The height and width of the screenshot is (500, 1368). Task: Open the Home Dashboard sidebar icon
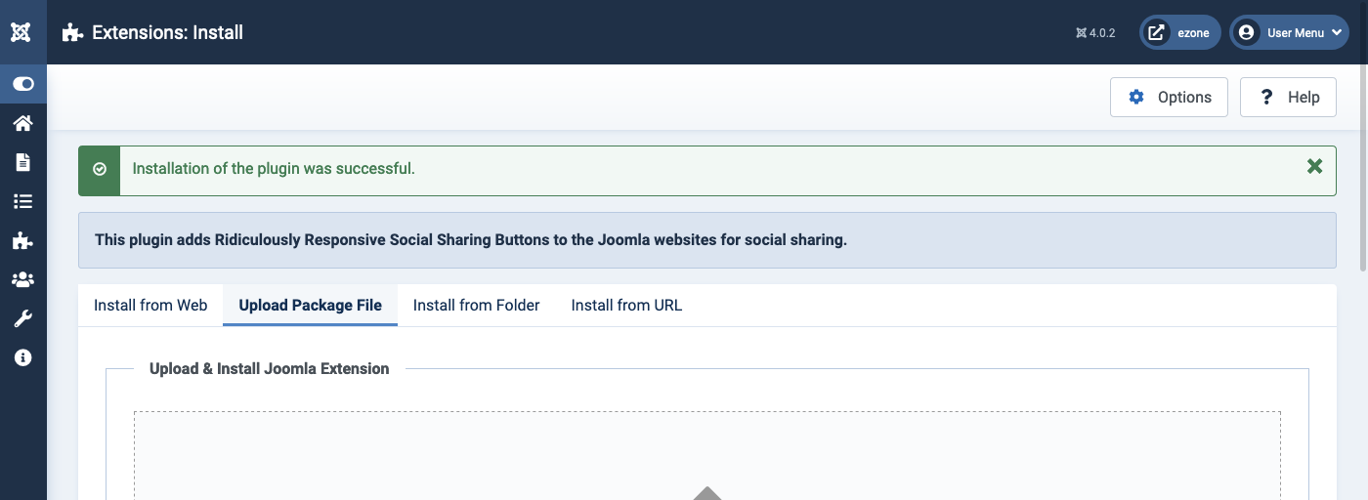[22, 123]
